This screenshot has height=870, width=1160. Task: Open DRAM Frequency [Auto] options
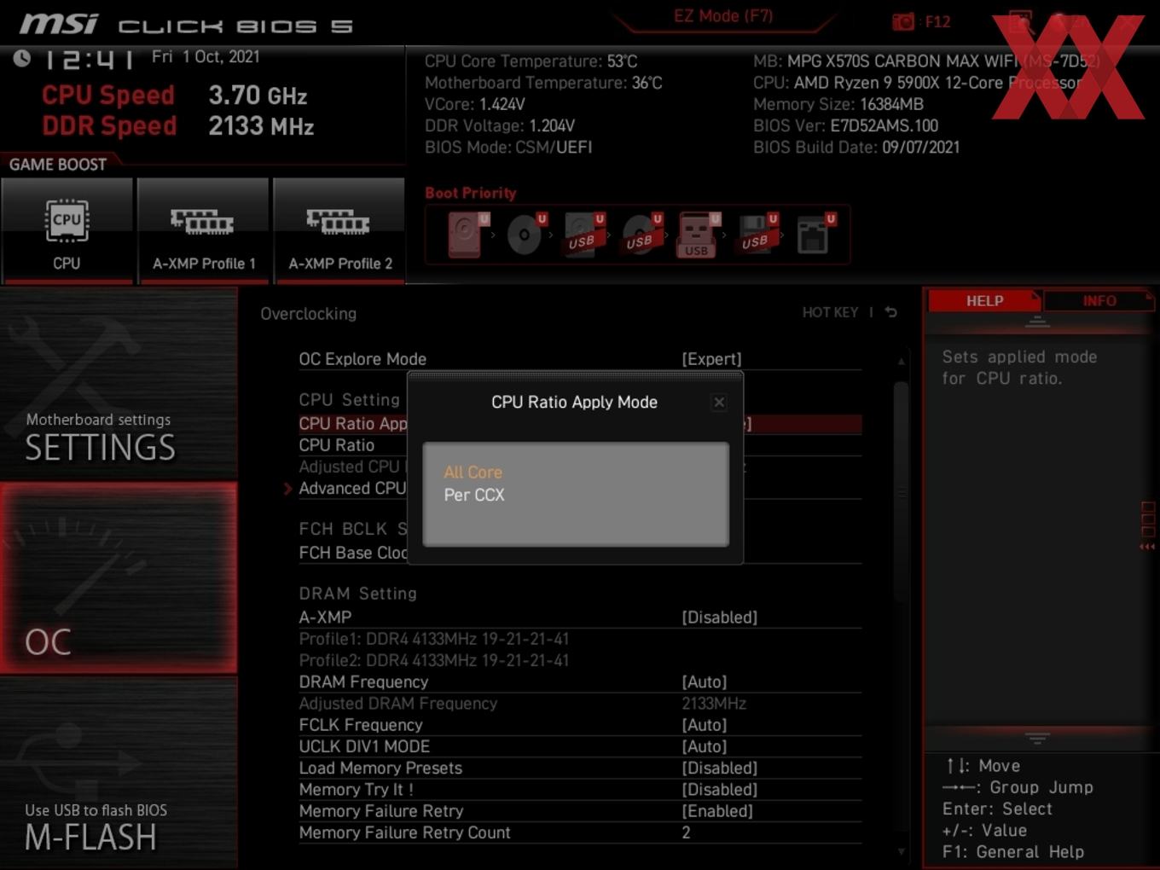[704, 681]
